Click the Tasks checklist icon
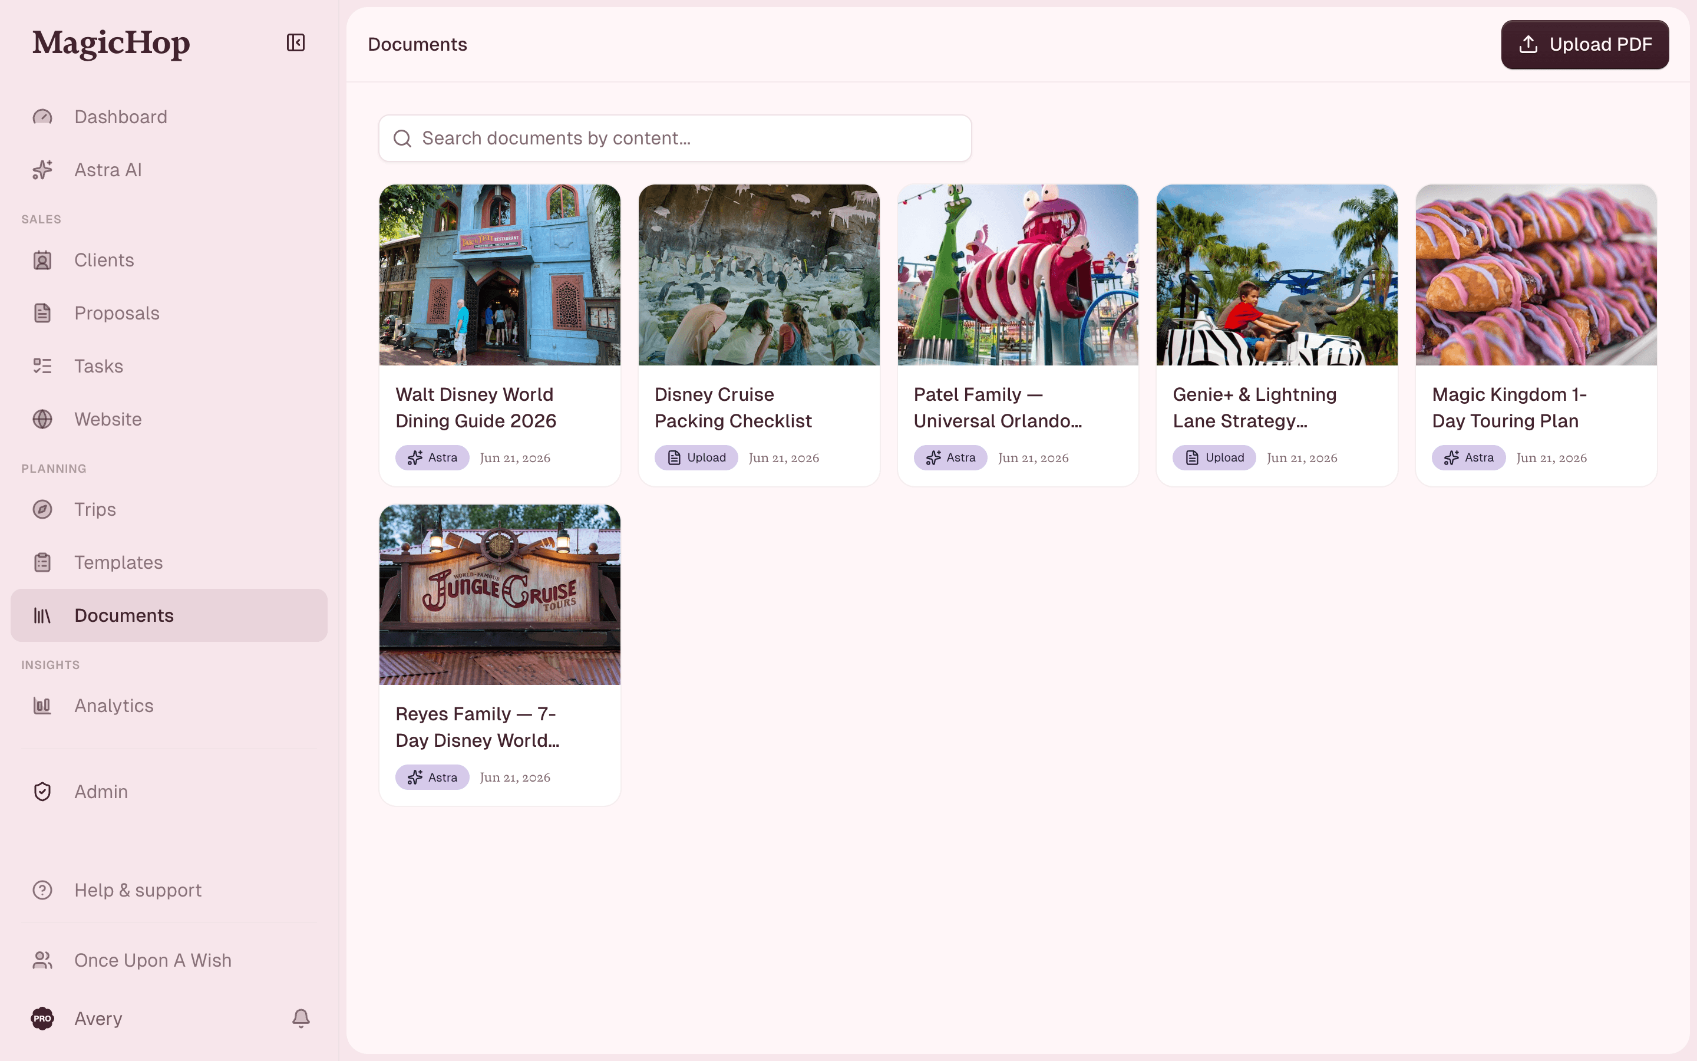Image resolution: width=1697 pixels, height=1061 pixels. point(42,366)
